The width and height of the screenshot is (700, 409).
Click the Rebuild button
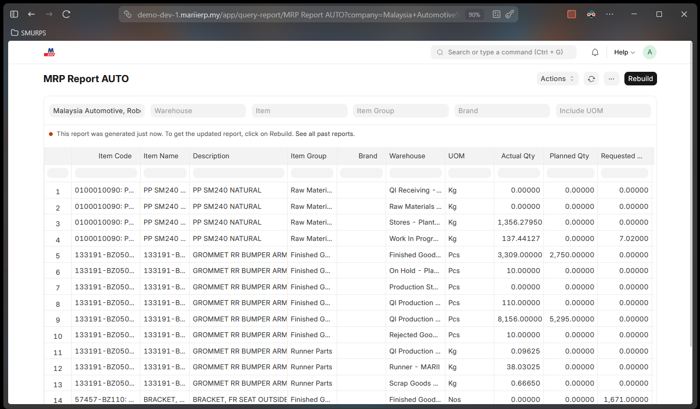tap(640, 79)
